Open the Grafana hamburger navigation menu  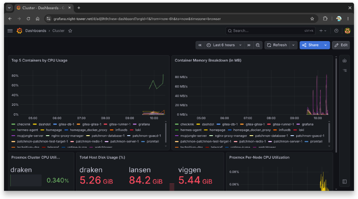10,31
